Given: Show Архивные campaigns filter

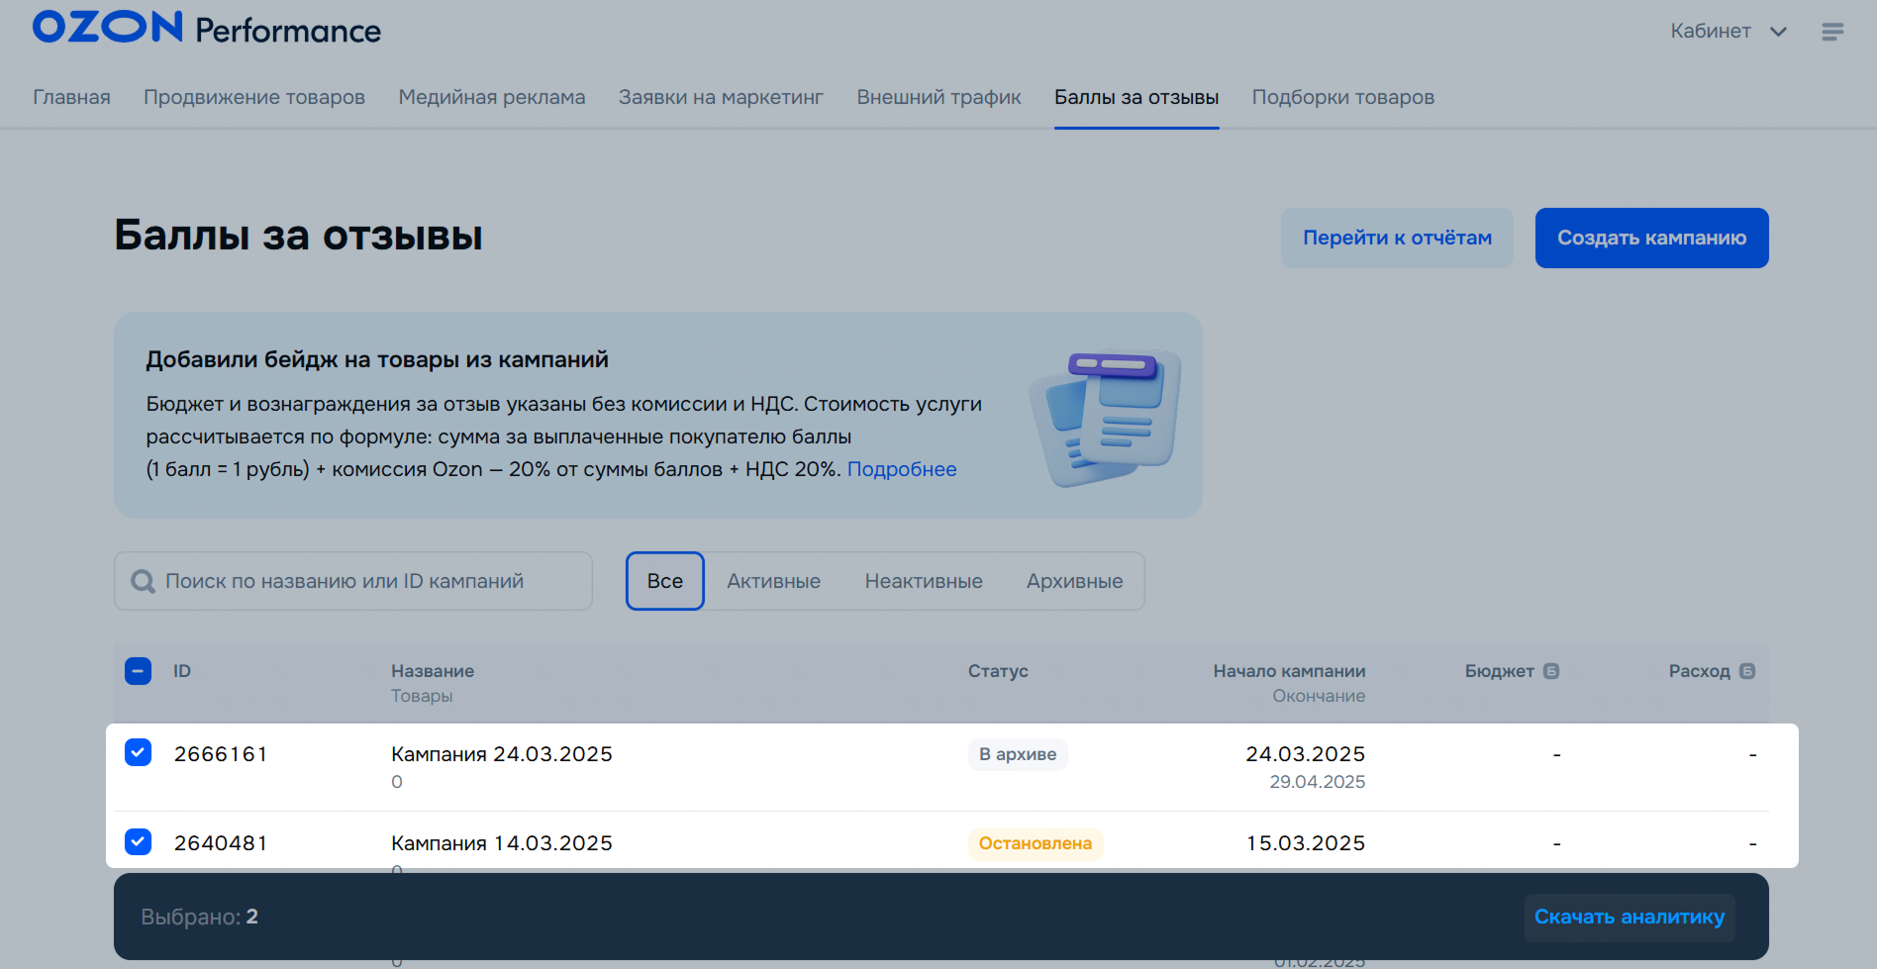Looking at the screenshot, I should pos(1074,581).
